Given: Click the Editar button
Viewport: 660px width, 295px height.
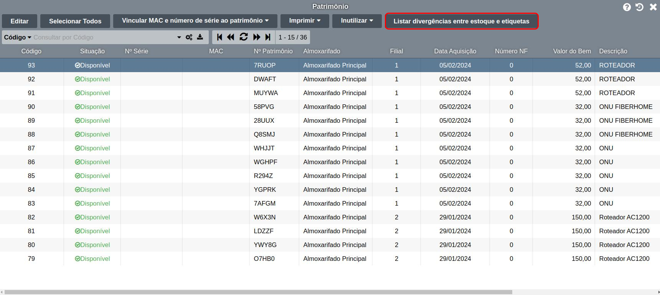Looking at the screenshot, I should [x=20, y=21].
